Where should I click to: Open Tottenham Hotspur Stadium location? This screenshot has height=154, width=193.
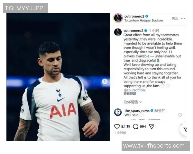pos(143,21)
